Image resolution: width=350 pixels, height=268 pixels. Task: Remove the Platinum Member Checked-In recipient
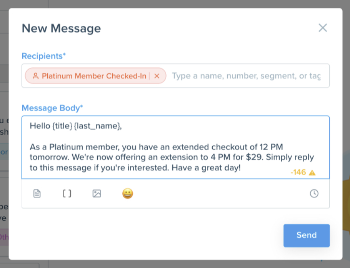[157, 75]
